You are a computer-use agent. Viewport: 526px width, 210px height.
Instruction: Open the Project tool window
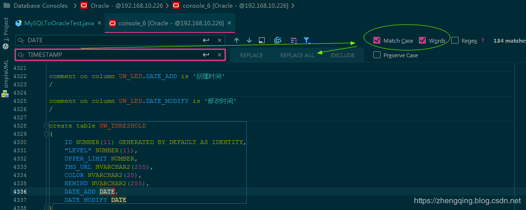5,33
